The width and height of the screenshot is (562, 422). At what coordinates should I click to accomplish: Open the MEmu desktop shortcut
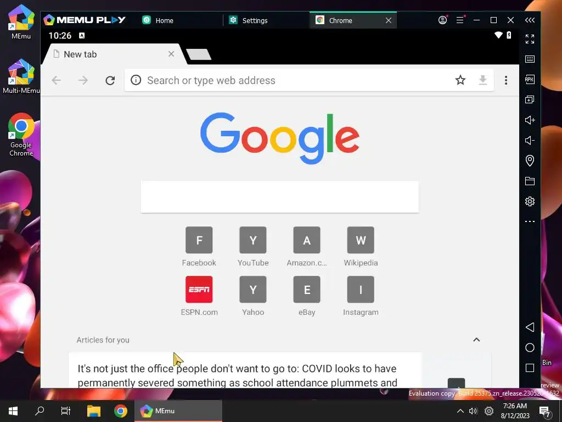[21, 21]
